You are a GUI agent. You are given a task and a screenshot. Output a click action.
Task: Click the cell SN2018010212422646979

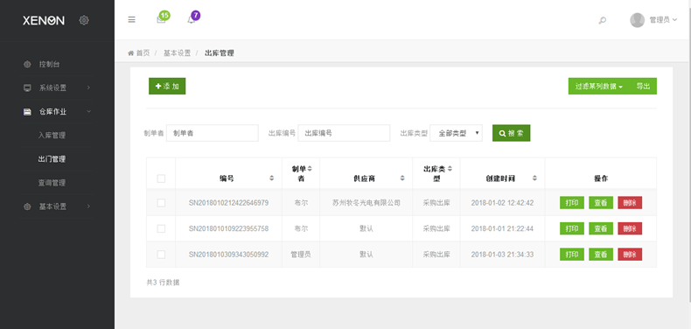228,203
